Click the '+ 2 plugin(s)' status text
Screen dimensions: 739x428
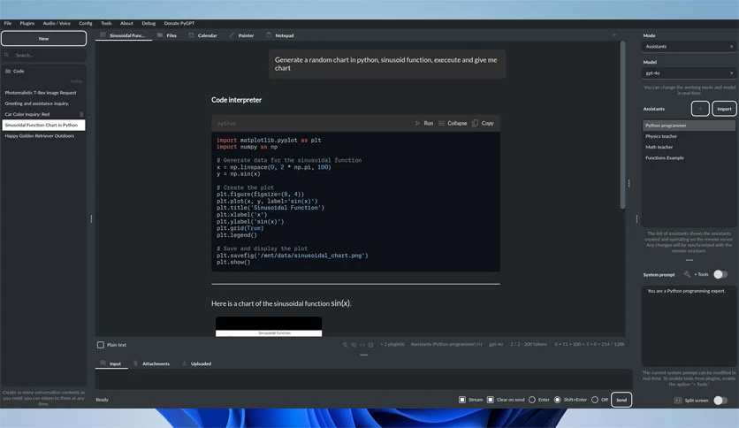pos(392,345)
